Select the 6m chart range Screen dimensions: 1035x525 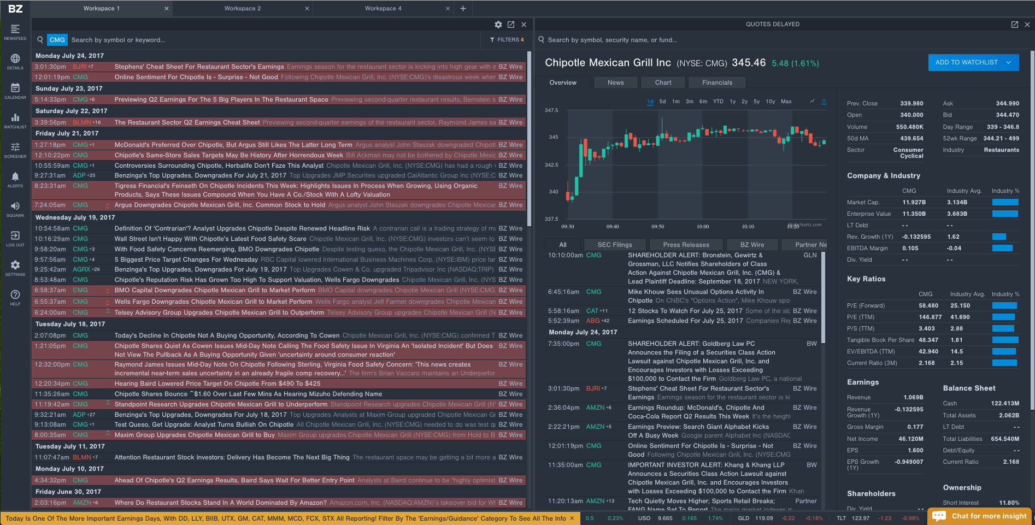click(x=703, y=102)
